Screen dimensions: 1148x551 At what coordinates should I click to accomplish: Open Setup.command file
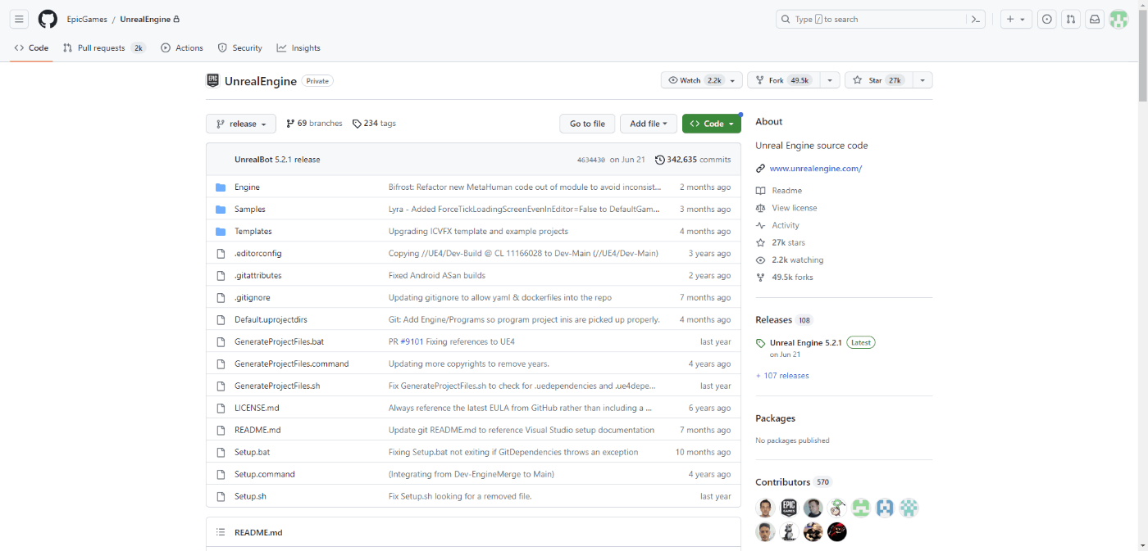point(265,474)
